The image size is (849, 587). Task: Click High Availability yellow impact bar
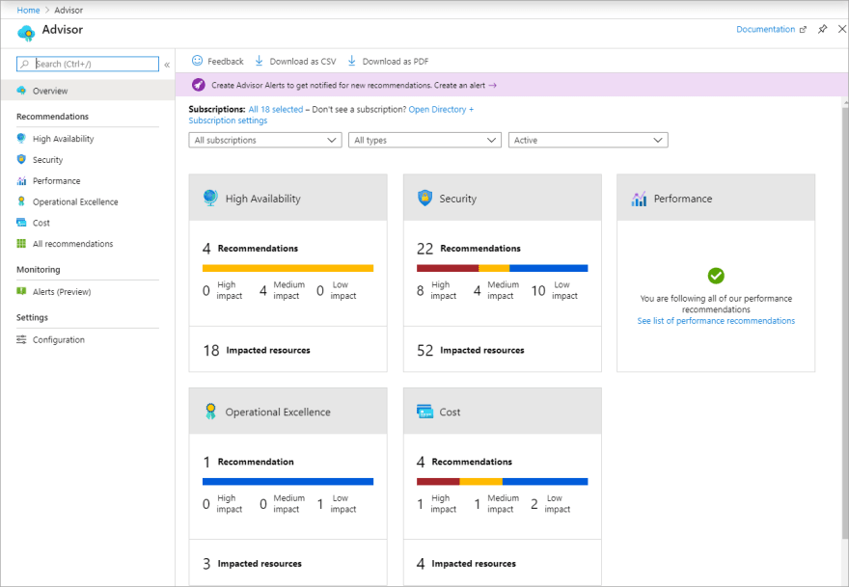click(288, 268)
